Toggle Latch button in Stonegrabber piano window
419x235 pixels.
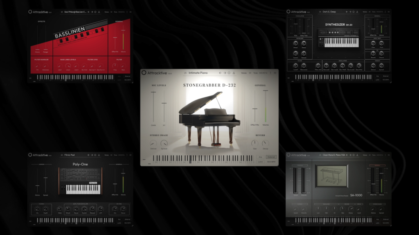click(x=260, y=162)
